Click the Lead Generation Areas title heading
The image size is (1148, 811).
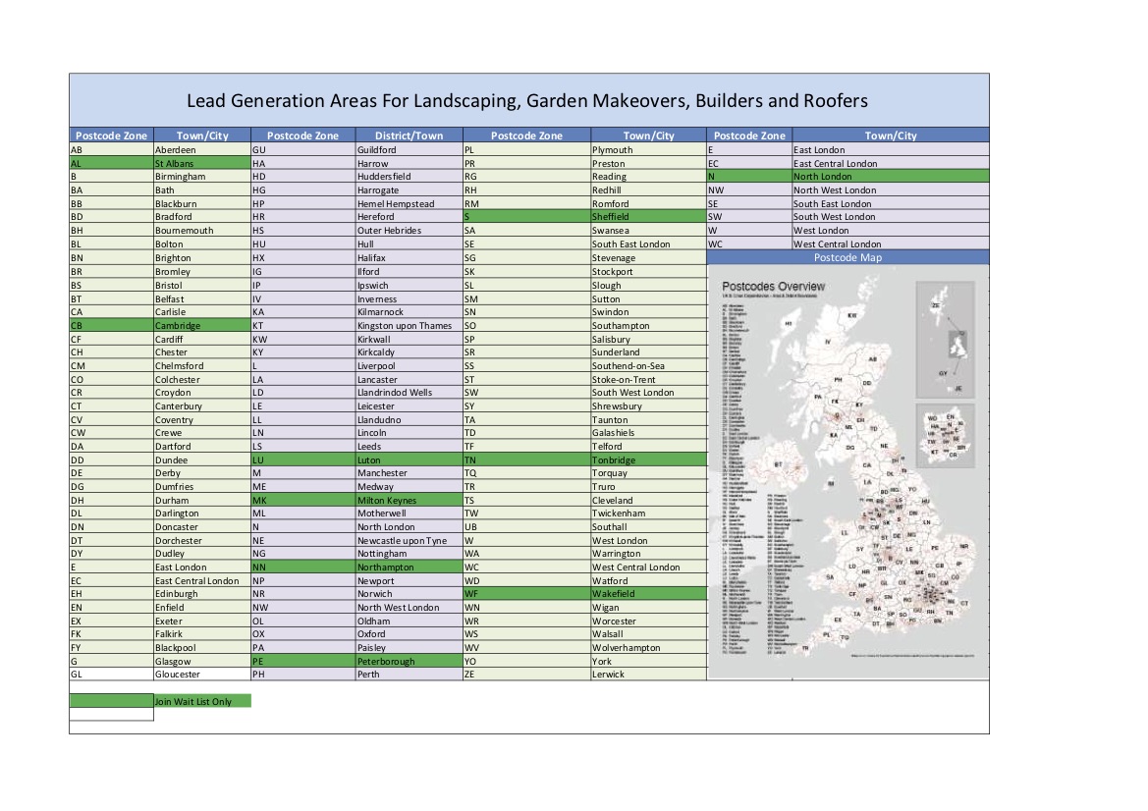[527, 100]
